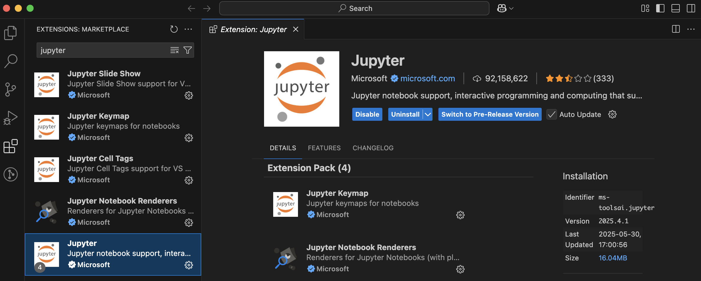Open the Search view in the activity bar
The width and height of the screenshot is (701, 281).
pos(11,61)
